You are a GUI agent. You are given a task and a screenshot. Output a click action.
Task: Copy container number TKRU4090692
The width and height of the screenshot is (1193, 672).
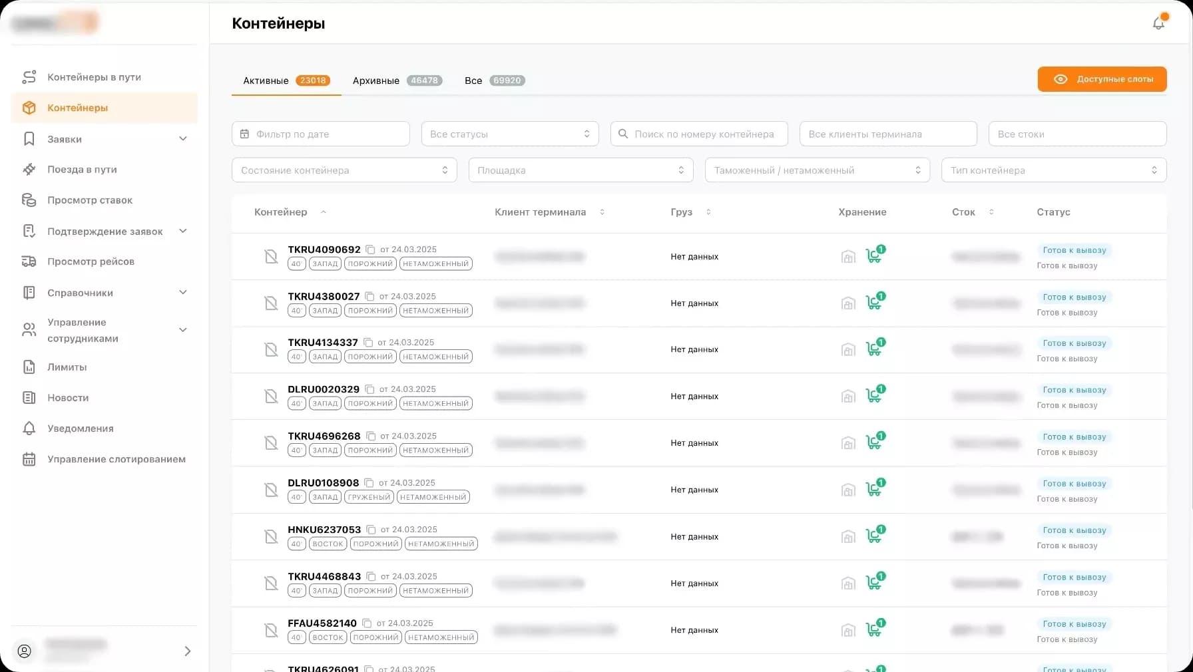370,250
